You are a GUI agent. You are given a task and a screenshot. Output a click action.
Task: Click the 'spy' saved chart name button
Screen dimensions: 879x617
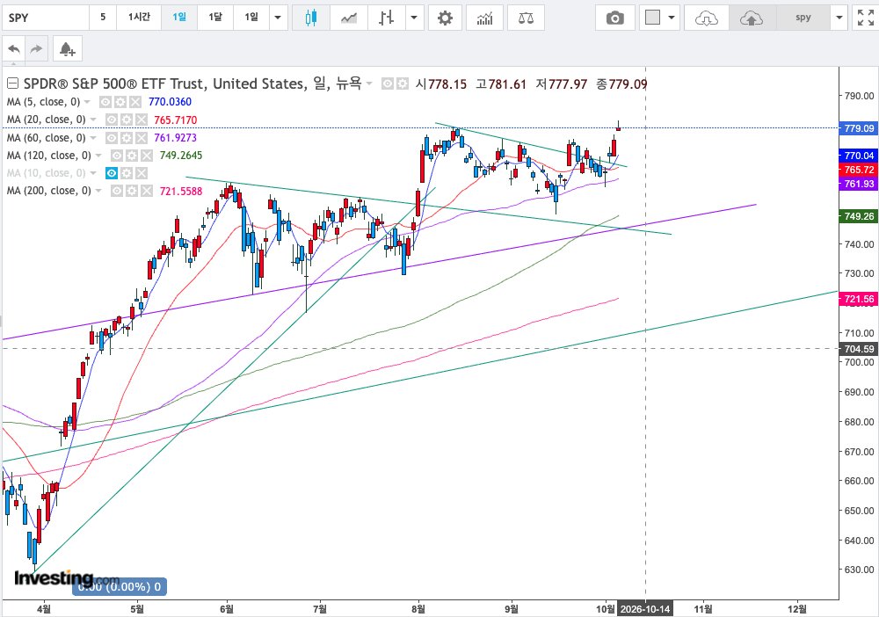pyautogui.click(x=803, y=18)
